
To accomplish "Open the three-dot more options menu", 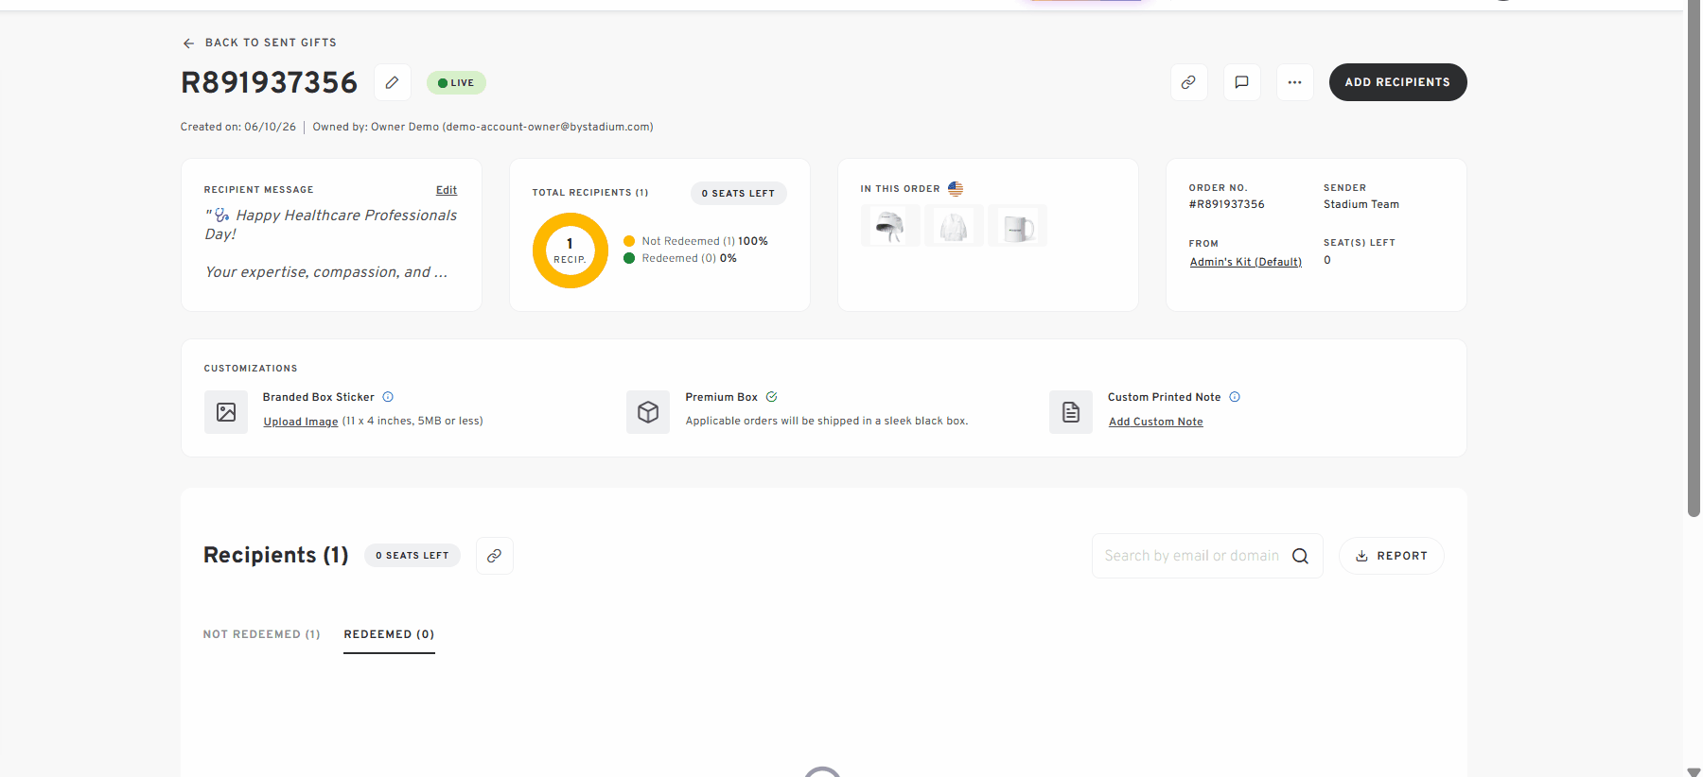I will (1294, 82).
